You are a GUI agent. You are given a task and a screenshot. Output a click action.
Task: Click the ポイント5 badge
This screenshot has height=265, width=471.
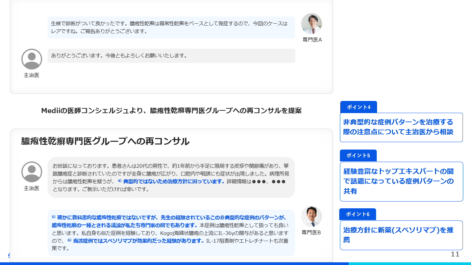(358, 156)
